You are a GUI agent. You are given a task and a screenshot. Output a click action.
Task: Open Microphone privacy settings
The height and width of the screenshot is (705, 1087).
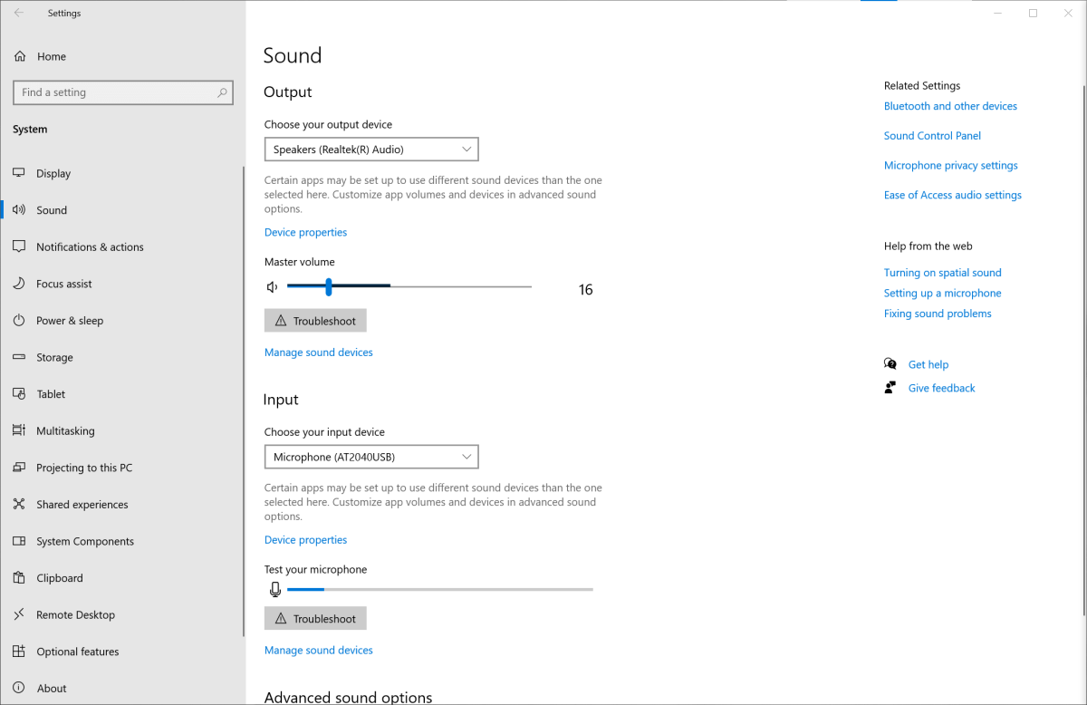(950, 165)
